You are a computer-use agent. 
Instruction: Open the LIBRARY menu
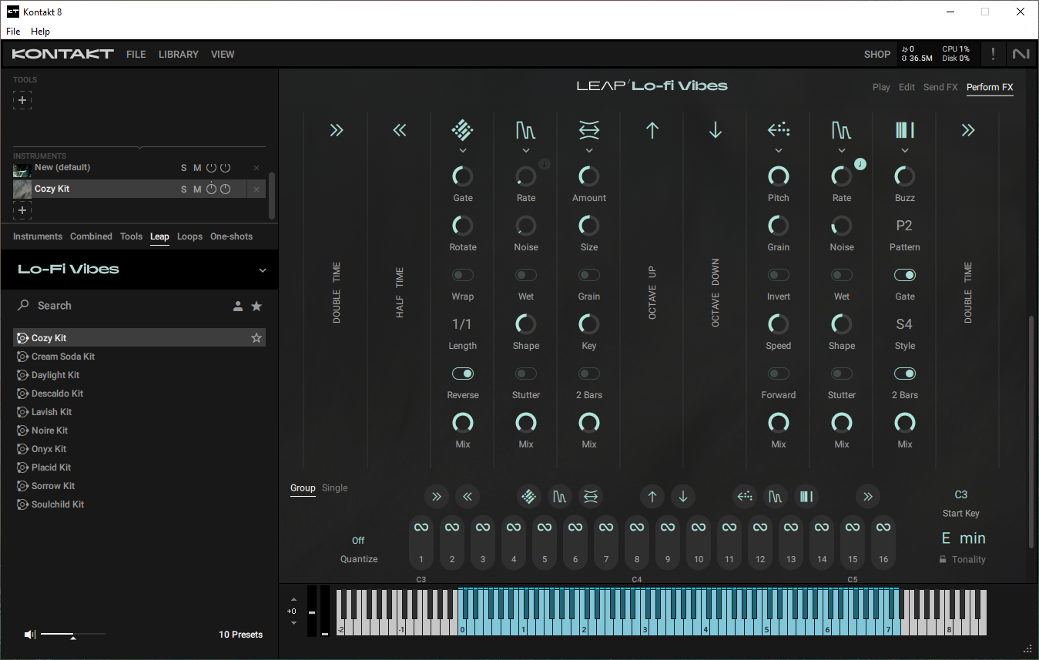(178, 54)
